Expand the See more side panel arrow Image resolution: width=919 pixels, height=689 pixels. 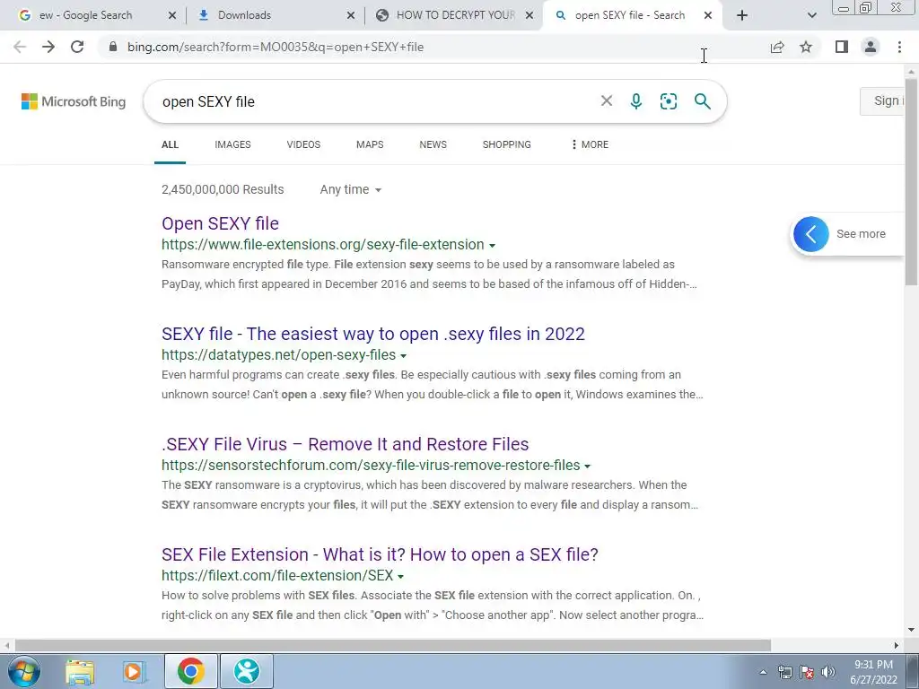coord(811,234)
